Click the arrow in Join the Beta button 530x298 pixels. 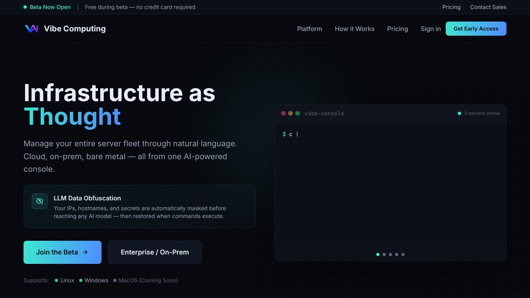pyautogui.click(x=85, y=252)
